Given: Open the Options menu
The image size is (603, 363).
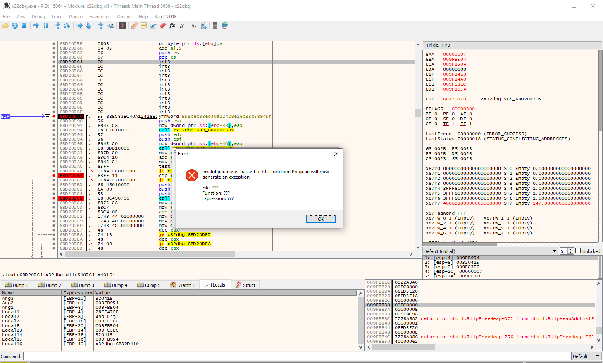Looking at the screenshot, I should click(x=124, y=17).
